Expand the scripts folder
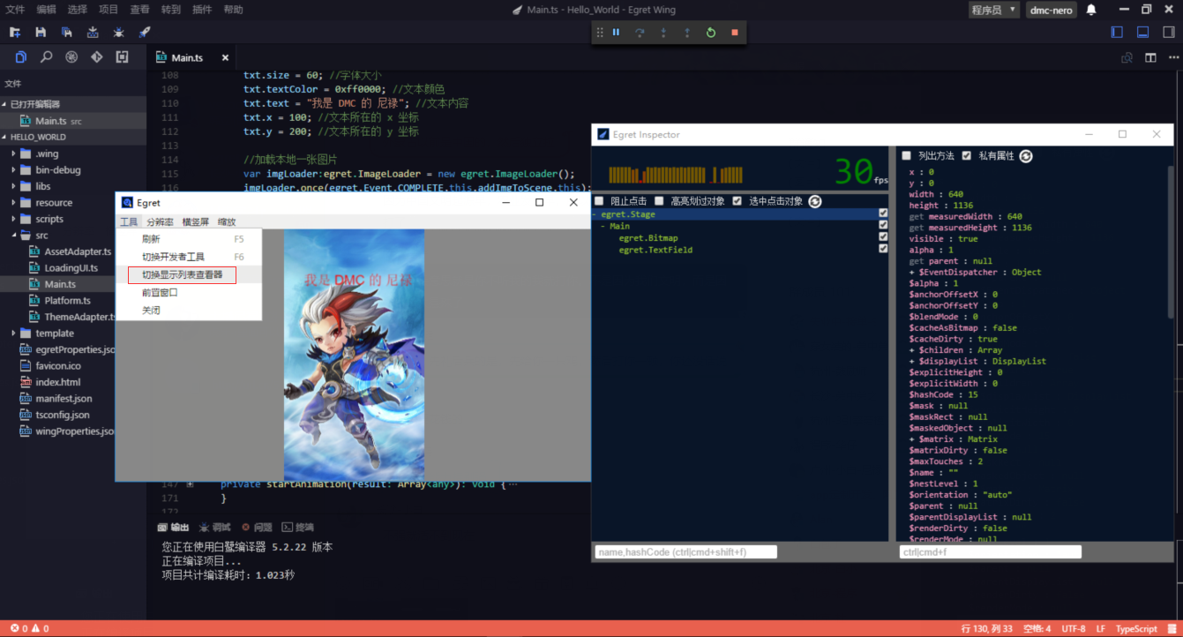 tap(14, 219)
